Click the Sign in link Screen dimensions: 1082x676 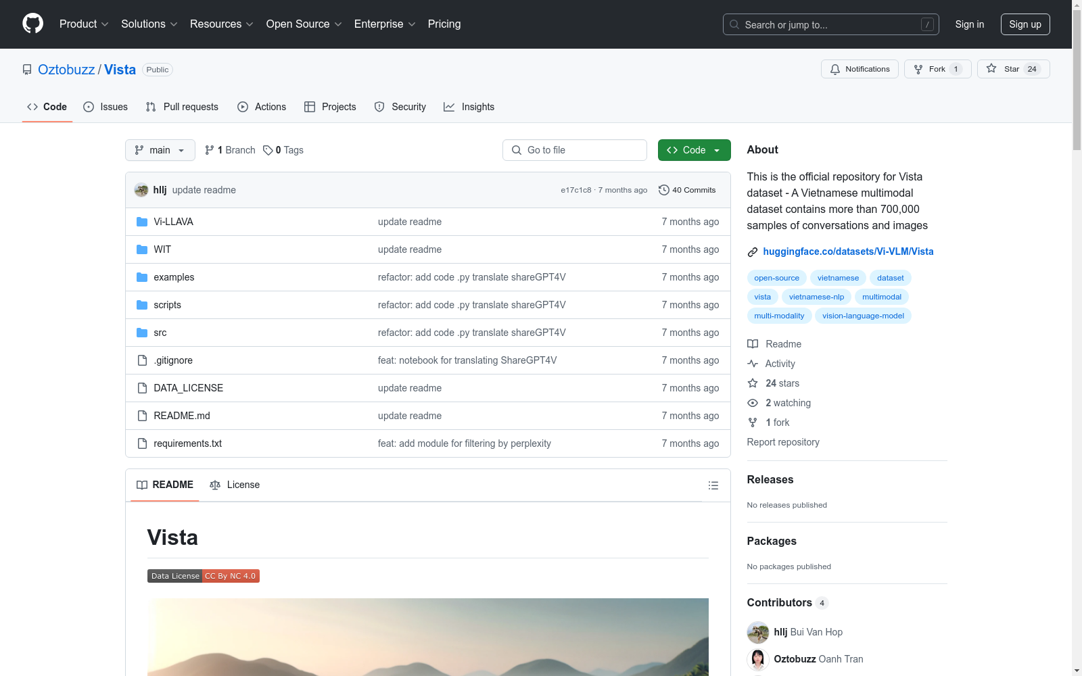click(970, 24)
